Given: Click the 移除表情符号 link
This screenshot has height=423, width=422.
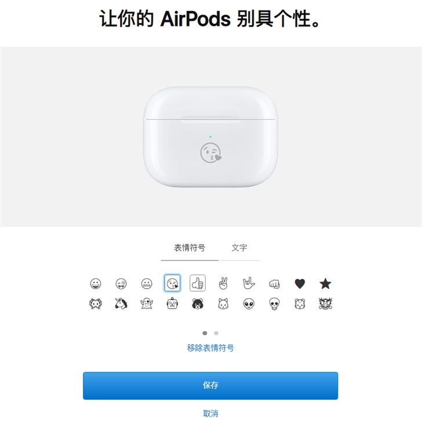Looking at the screenshot, I should pos(210,348).
